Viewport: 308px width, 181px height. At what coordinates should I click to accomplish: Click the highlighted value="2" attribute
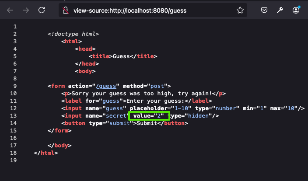click(x=148, y=116)
